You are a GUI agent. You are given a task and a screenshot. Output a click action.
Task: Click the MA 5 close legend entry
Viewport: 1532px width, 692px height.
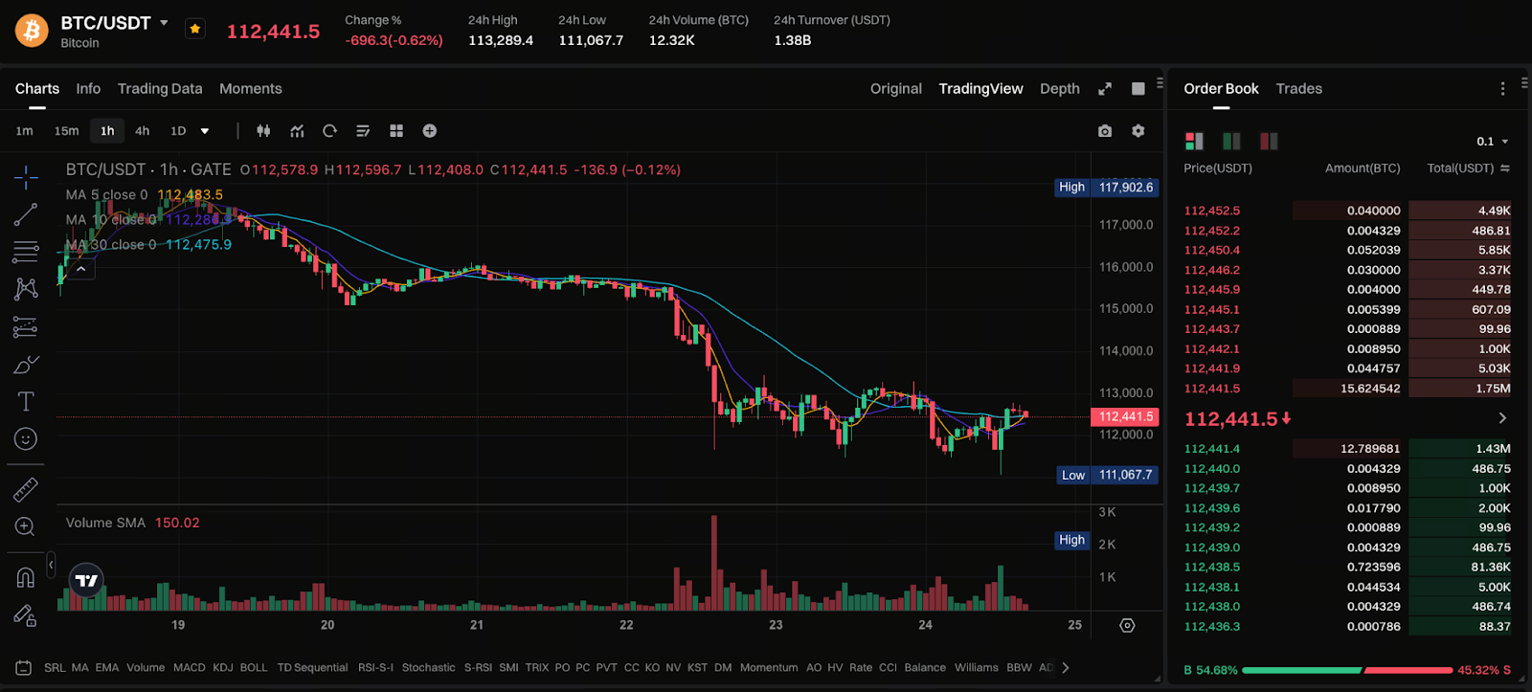pos(144,194)
